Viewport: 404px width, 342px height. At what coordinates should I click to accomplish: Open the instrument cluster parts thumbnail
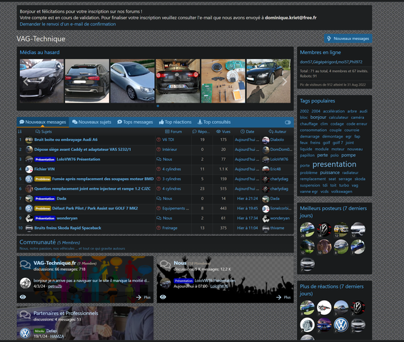(x=223, y=81)
